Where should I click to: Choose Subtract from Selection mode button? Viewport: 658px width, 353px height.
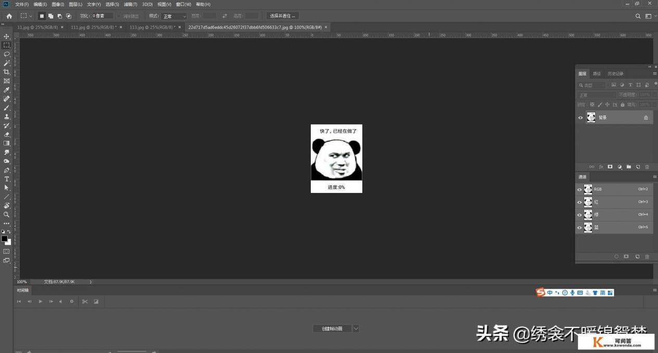(59, 16)
